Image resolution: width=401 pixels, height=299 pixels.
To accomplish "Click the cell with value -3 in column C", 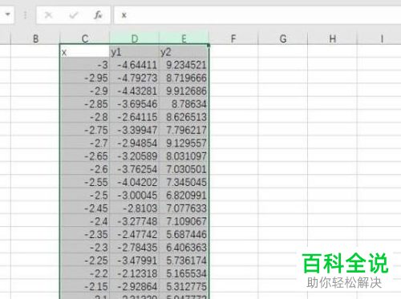I will pos(85,65).
